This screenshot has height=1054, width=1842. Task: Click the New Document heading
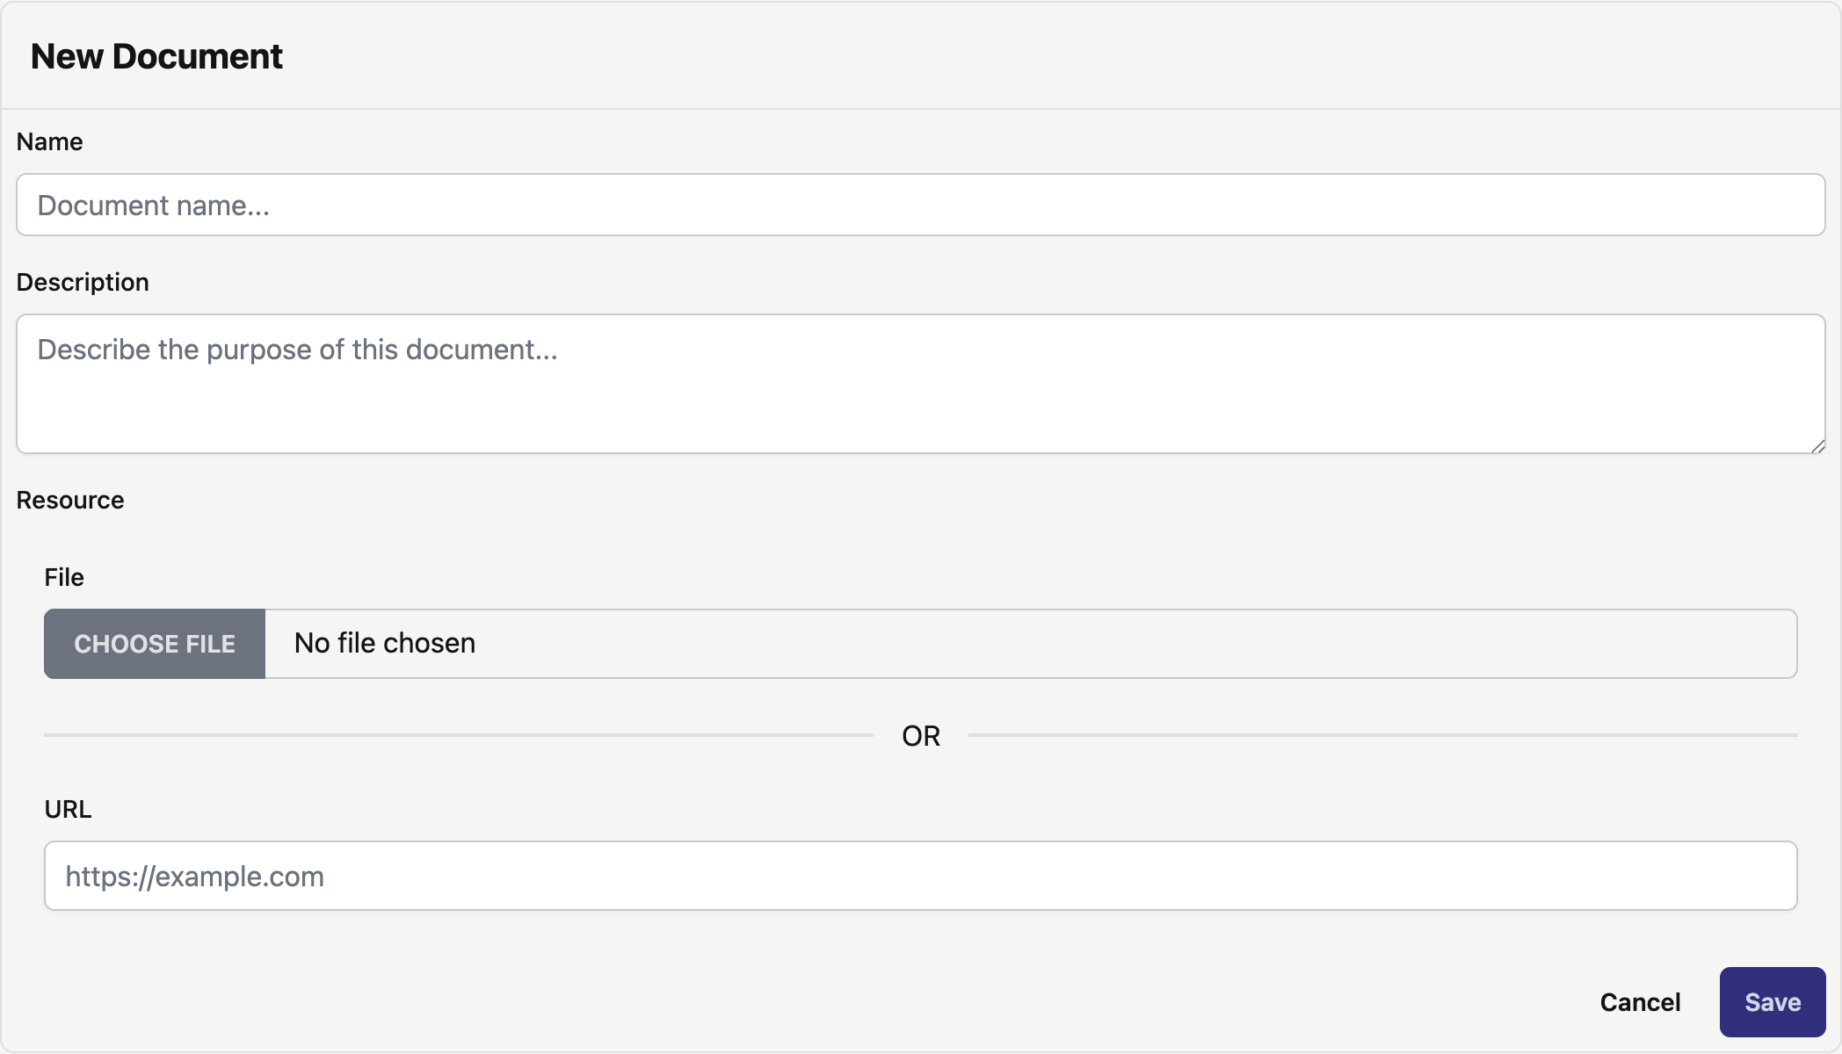pyautogui.click(x=156, y=56)
